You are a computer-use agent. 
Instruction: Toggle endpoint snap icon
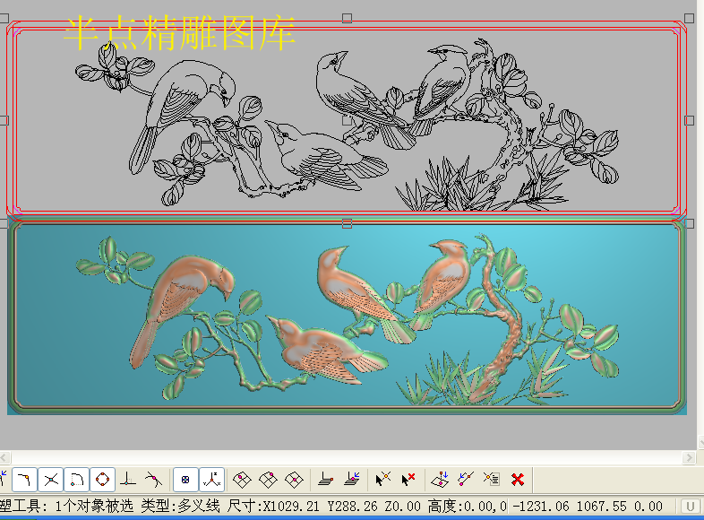coord(25,480)
